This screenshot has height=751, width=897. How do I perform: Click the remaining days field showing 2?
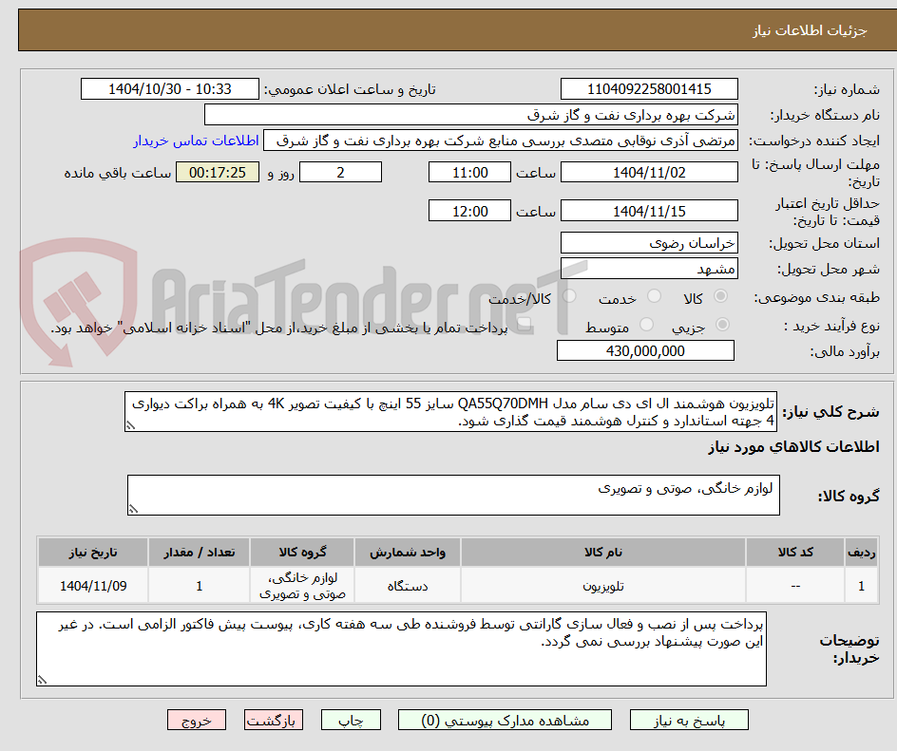(340, 172)
